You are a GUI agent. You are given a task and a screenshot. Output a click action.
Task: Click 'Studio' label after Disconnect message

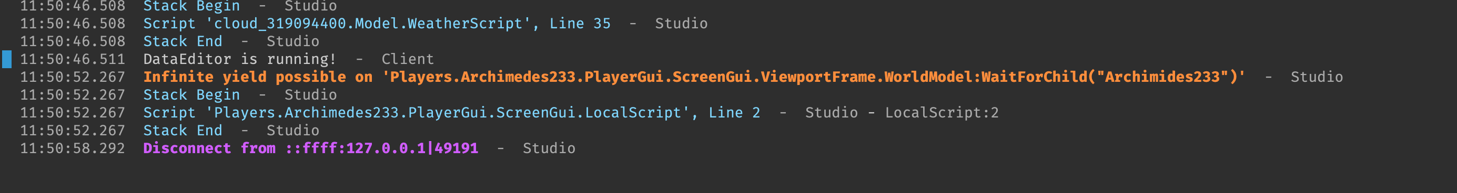tap(549, 148)
